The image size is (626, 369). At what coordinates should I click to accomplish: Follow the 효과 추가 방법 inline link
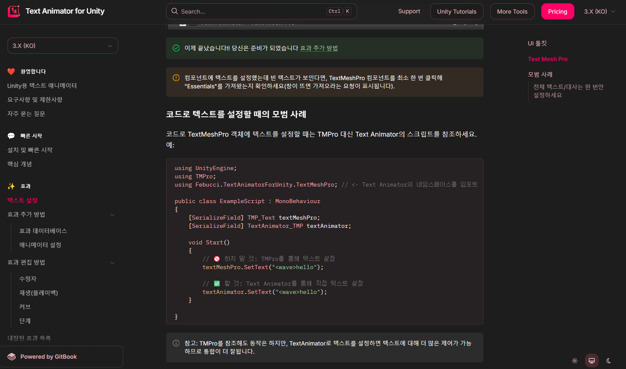[x=319, y=48]
